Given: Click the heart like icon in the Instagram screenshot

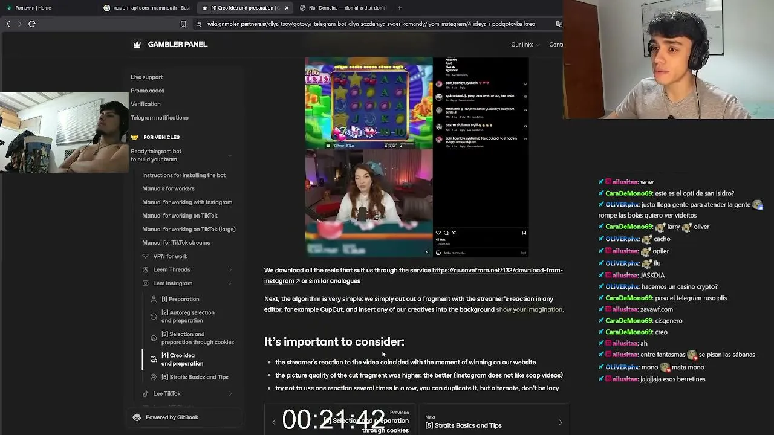Looking at the screenshot, I should (x=438, y=233).
